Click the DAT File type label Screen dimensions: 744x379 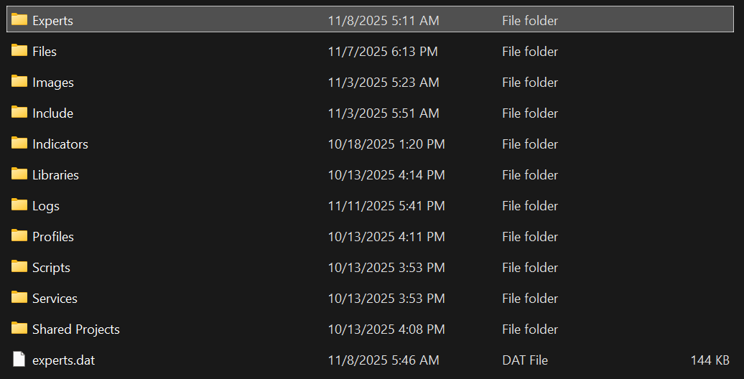pos(524,360)
